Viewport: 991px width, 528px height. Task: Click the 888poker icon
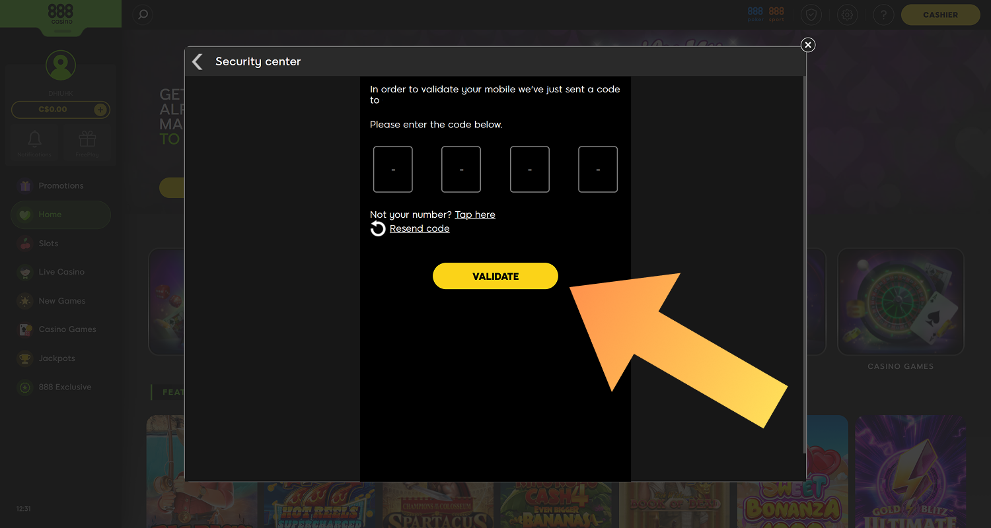click(x=754, y=14)
